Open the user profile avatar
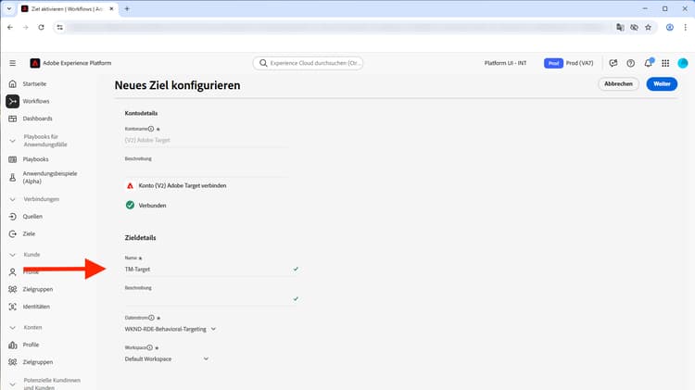Viewport: 695px width, 390px height. click(x=683, y=63)
